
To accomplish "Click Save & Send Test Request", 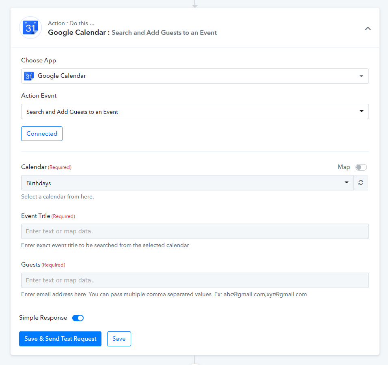I will click(x=60, y=339).
